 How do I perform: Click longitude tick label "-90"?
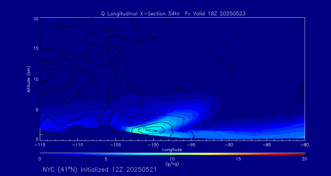click(229, 145)
